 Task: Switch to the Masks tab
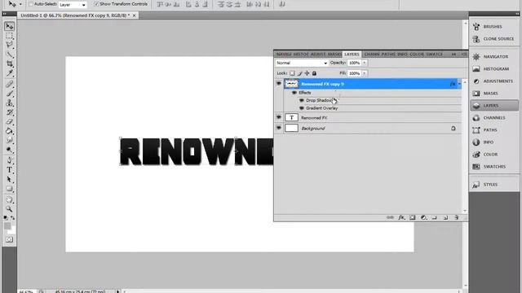click(x=334, y=55)
